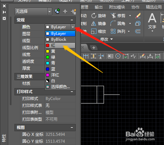This screenshot has height=145, width=164.
Task: Click the continue dimension toolbar icon
Action: [86, 56]
